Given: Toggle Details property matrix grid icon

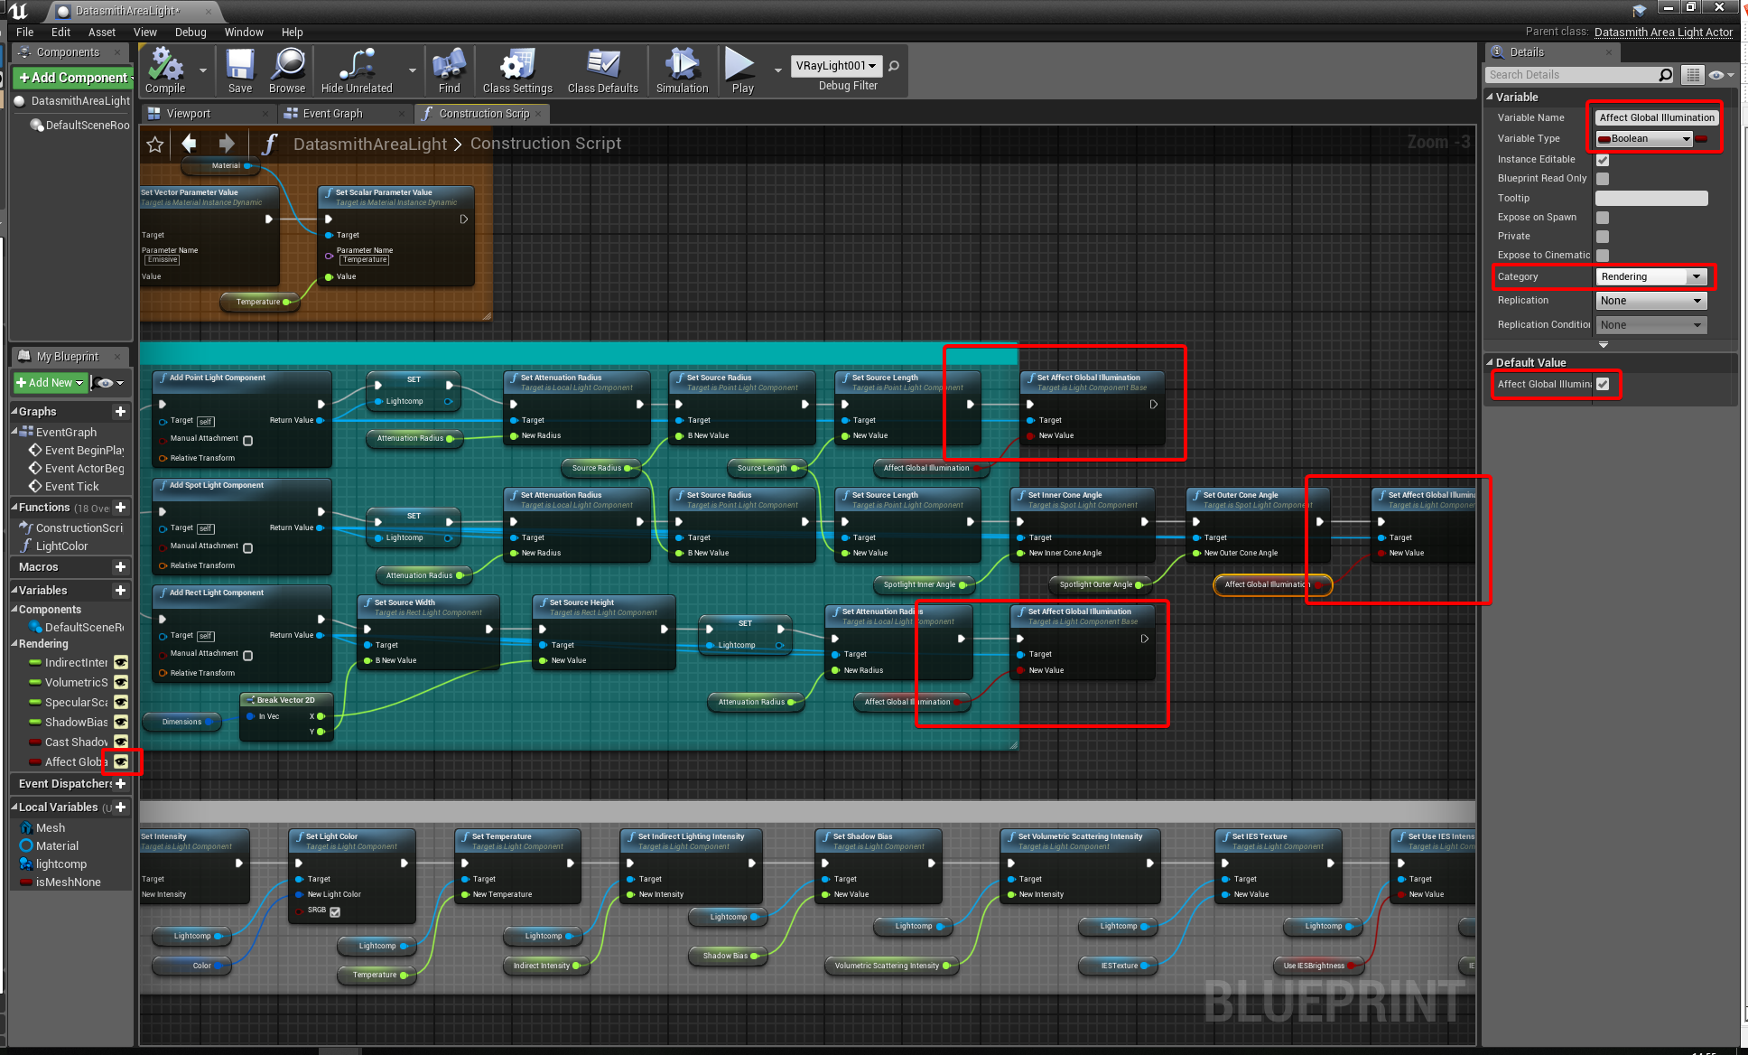Looking at the screenshot, I should point(1693,75).
